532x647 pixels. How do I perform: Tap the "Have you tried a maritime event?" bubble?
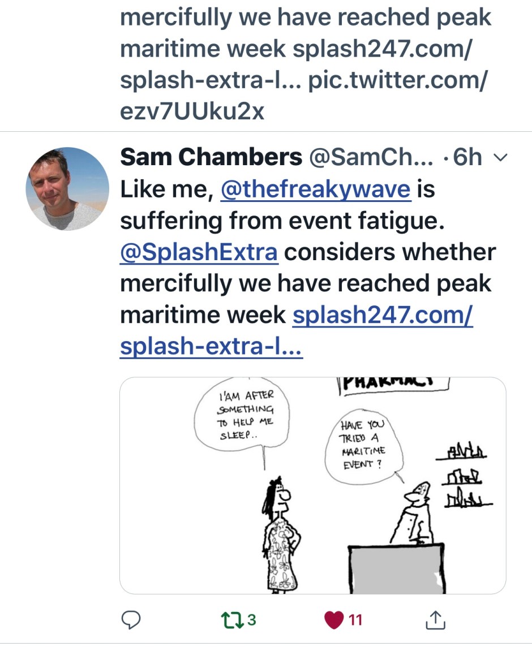click(x=361, y=445)
